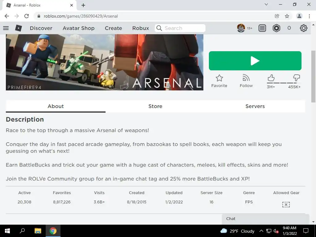Open the Windows Start menu

7,231
